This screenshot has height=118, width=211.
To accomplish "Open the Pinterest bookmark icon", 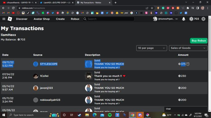I will pos(58,13).
